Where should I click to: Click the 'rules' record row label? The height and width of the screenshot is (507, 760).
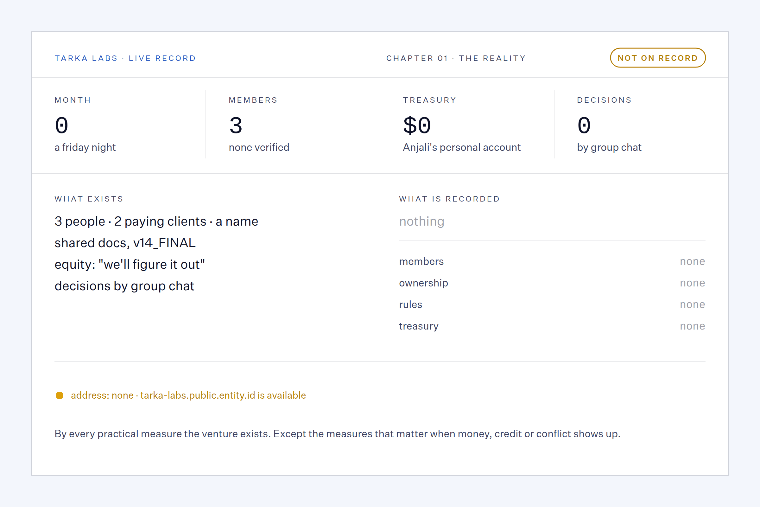(x=411, y=305)
